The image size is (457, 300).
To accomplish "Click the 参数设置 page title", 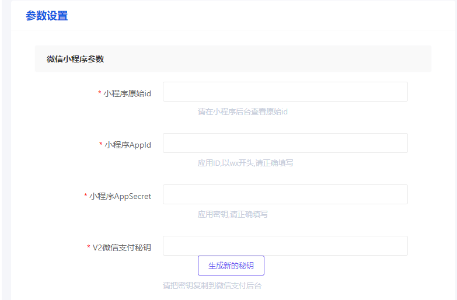I will pyautogui.click(x=47, y=16).
